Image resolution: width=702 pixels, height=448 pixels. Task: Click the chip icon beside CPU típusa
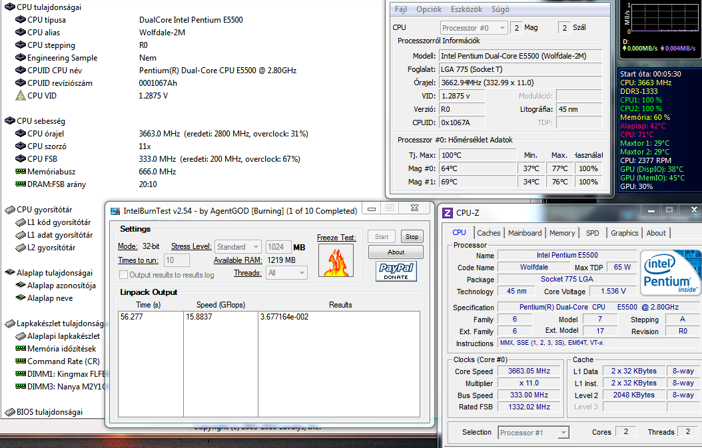[21, 20]
